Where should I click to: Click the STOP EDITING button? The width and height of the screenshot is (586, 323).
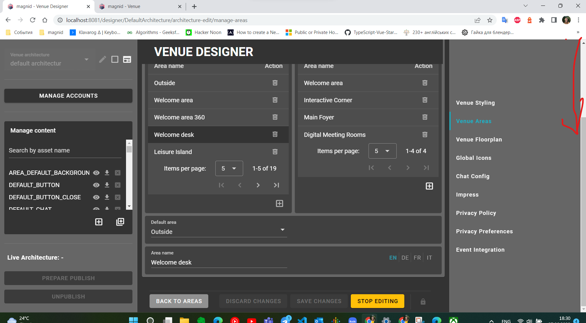click(x=377, y=301)
